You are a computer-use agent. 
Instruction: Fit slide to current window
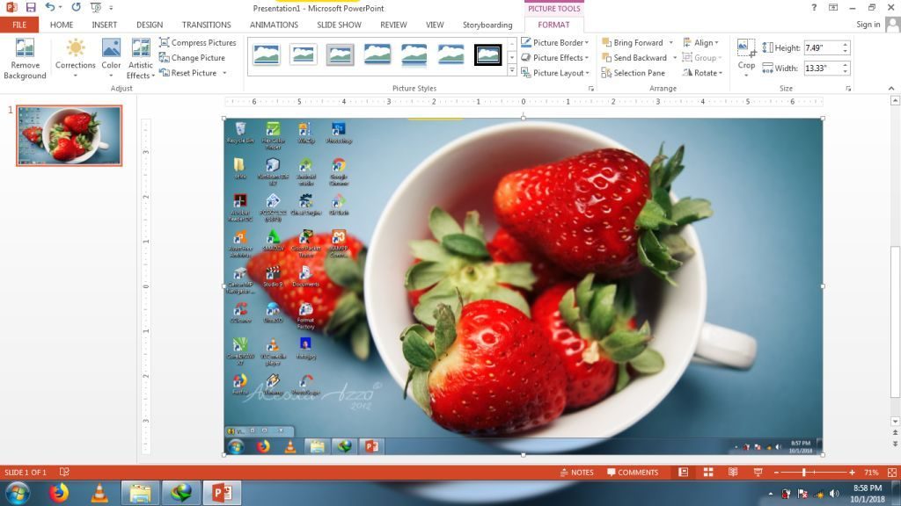click(x=892, y=472)
